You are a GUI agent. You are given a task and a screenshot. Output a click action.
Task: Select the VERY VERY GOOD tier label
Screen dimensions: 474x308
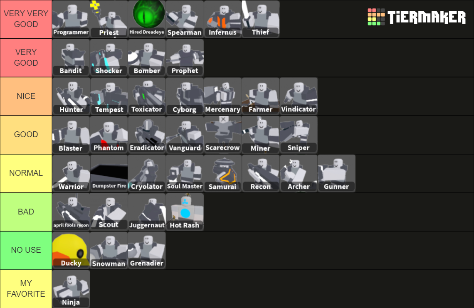point(26,19)
